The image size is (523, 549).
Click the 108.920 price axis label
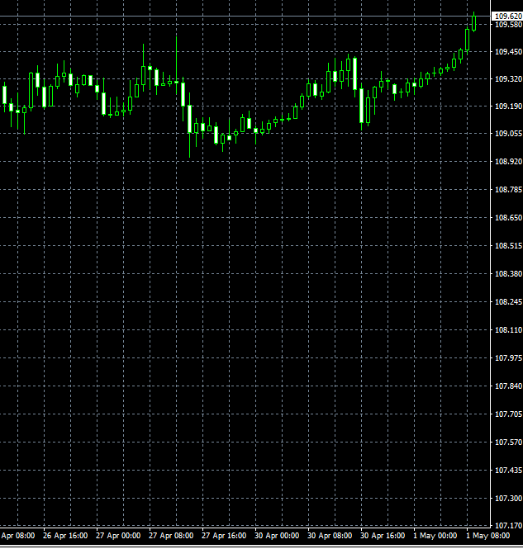pos(508,162)
